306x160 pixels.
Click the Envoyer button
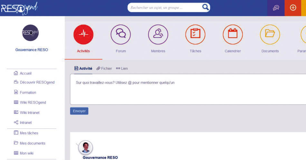[x=79, y=111]
